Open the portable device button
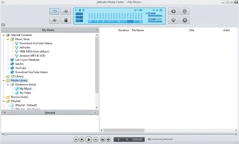Viewport: 239px width, 144px height. click(66, 20)
